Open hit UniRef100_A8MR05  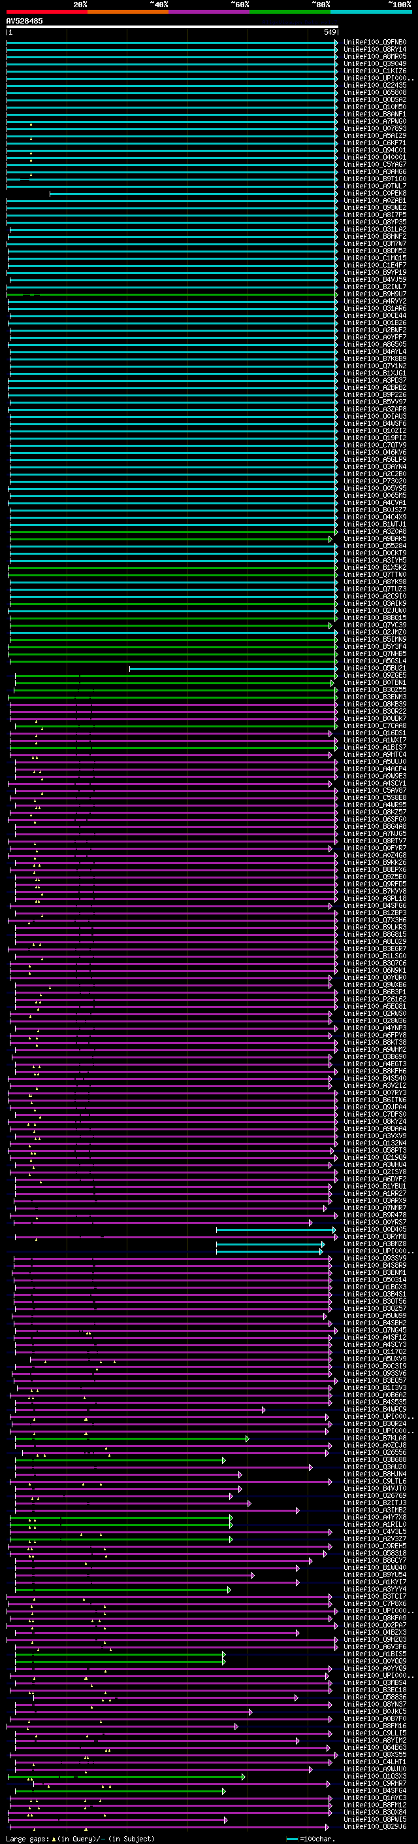(375, 56)
